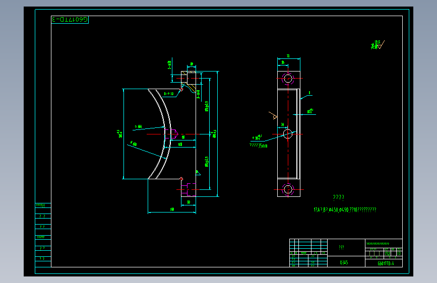Select the technical note mentioning ø450, ø490
The height and width of the screenshot is (283, 437).
click(345, 210)
